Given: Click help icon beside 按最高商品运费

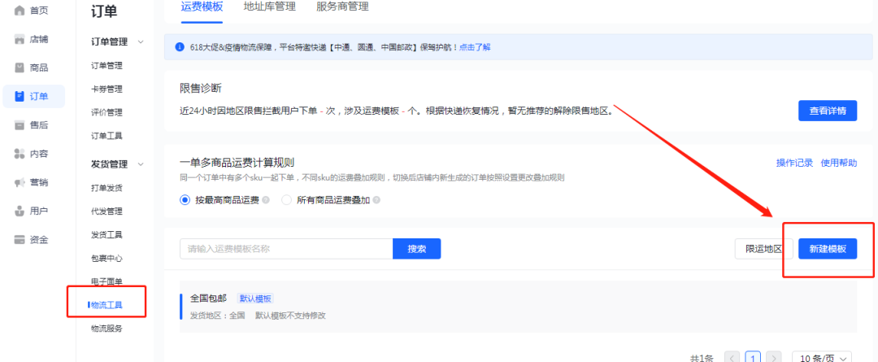Looking at the screenshot, I should pos(265,200).
